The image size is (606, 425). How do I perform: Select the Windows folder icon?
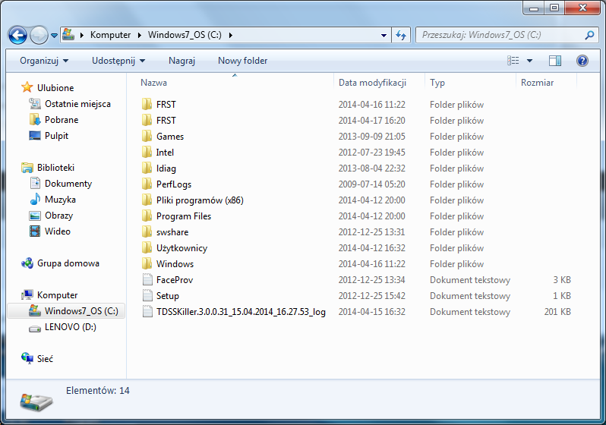(147, 264)
